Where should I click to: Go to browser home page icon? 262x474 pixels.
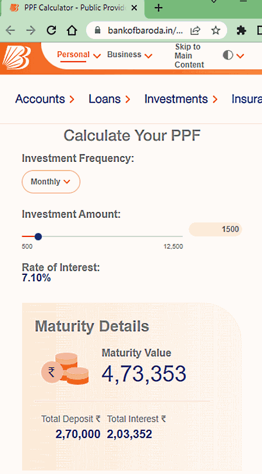coord(72,30)
